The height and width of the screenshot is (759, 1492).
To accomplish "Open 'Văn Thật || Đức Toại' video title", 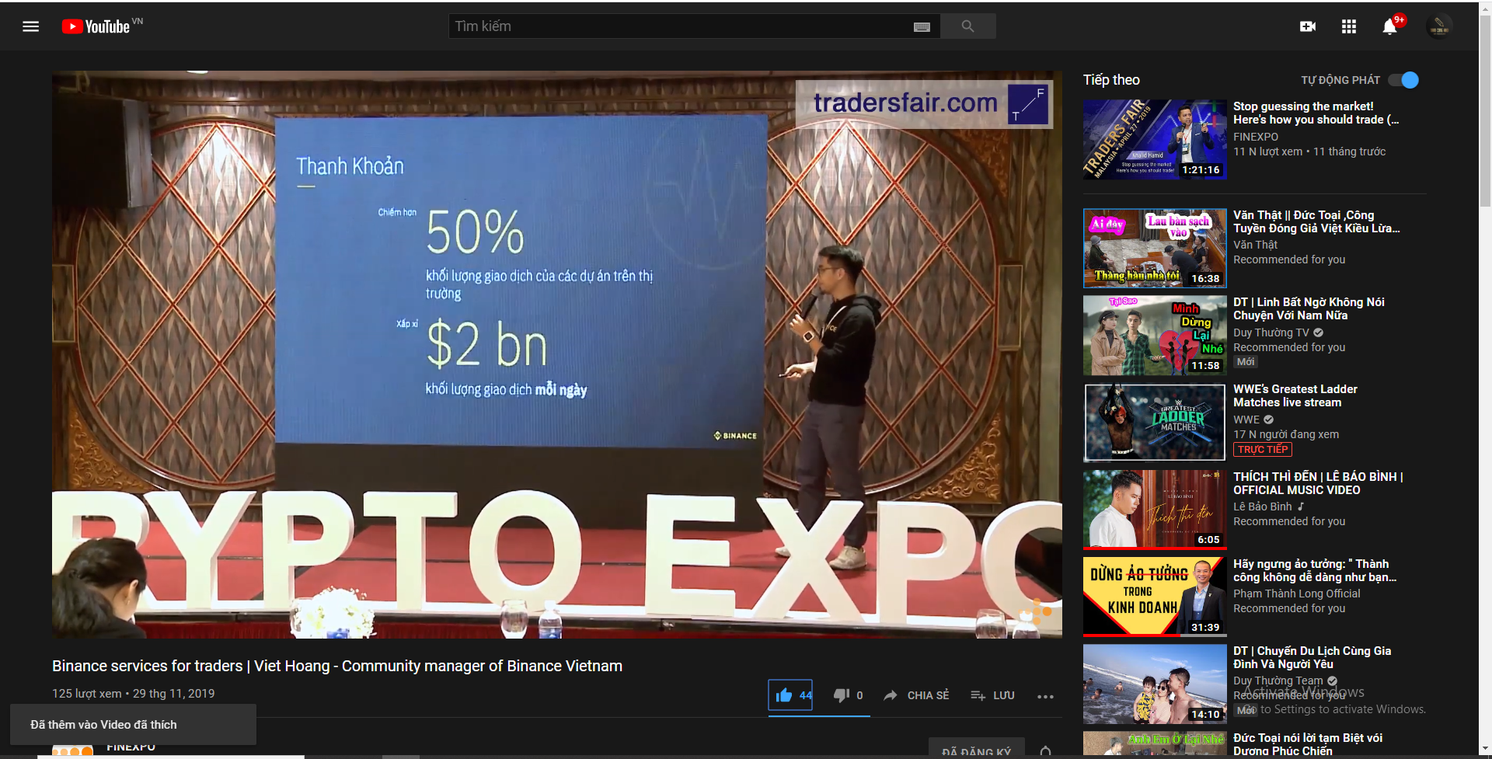I will click(x=1316, y=221).
